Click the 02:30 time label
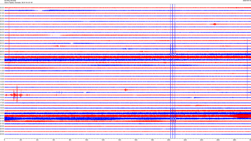 click(2, 21)
